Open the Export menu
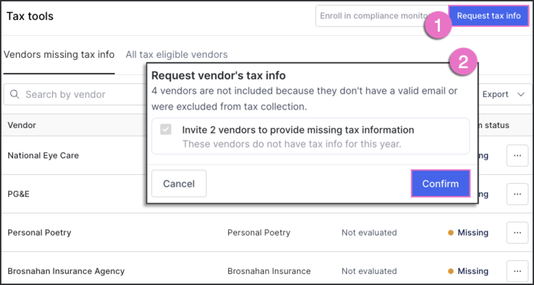This screenshot has height=285, width=534. (x=503, y=94)
